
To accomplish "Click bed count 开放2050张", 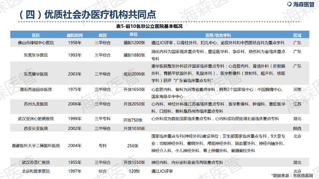I will click(134, 104).
